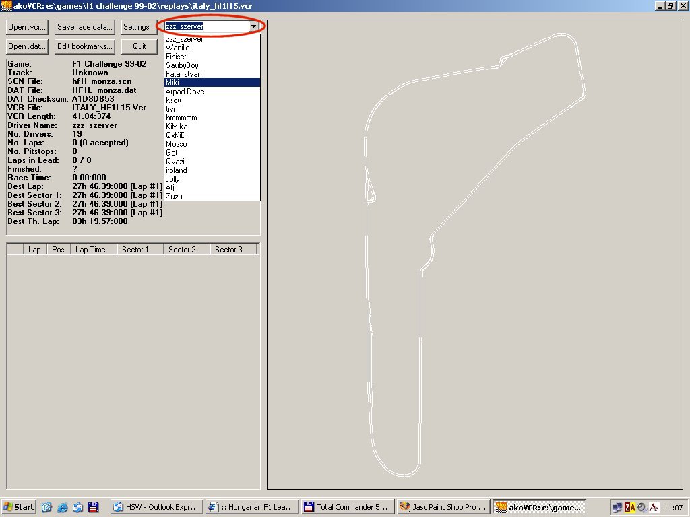Open the Settings... dialog

pyautogui.click(x=139, y=27)
